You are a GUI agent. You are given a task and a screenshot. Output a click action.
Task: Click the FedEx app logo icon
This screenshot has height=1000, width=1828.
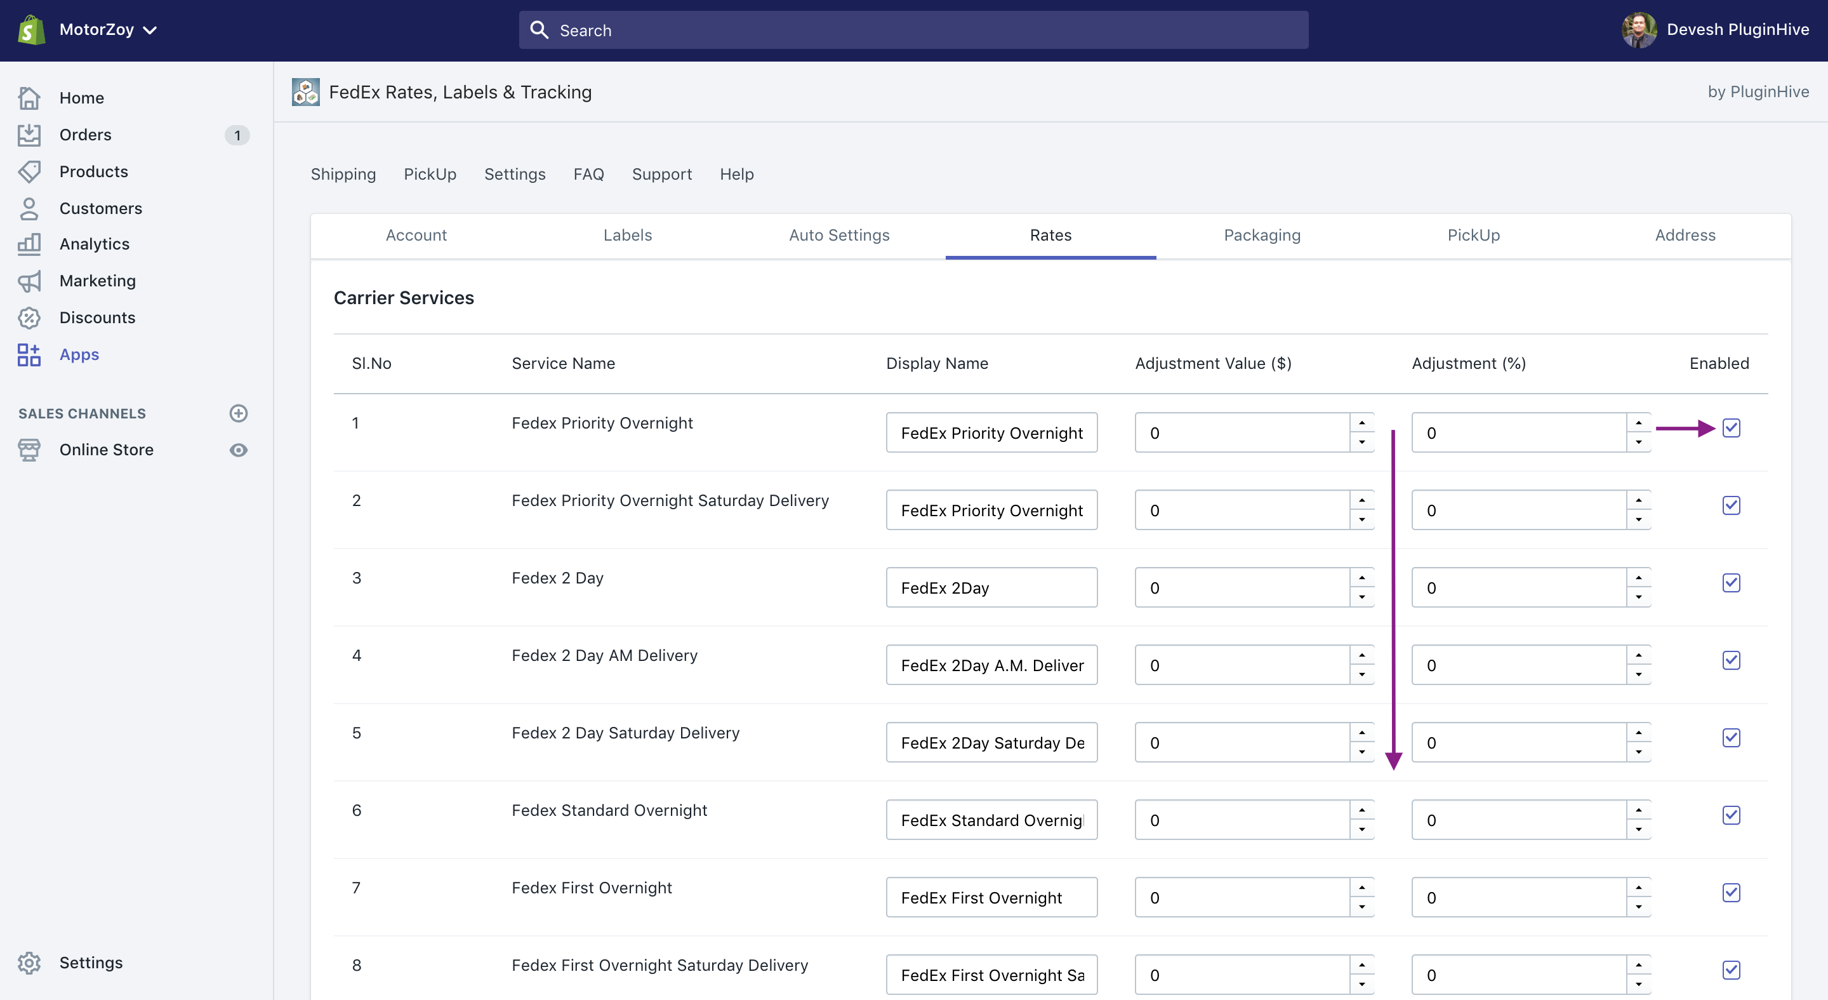pyautogui.click(x=306, y=92)
